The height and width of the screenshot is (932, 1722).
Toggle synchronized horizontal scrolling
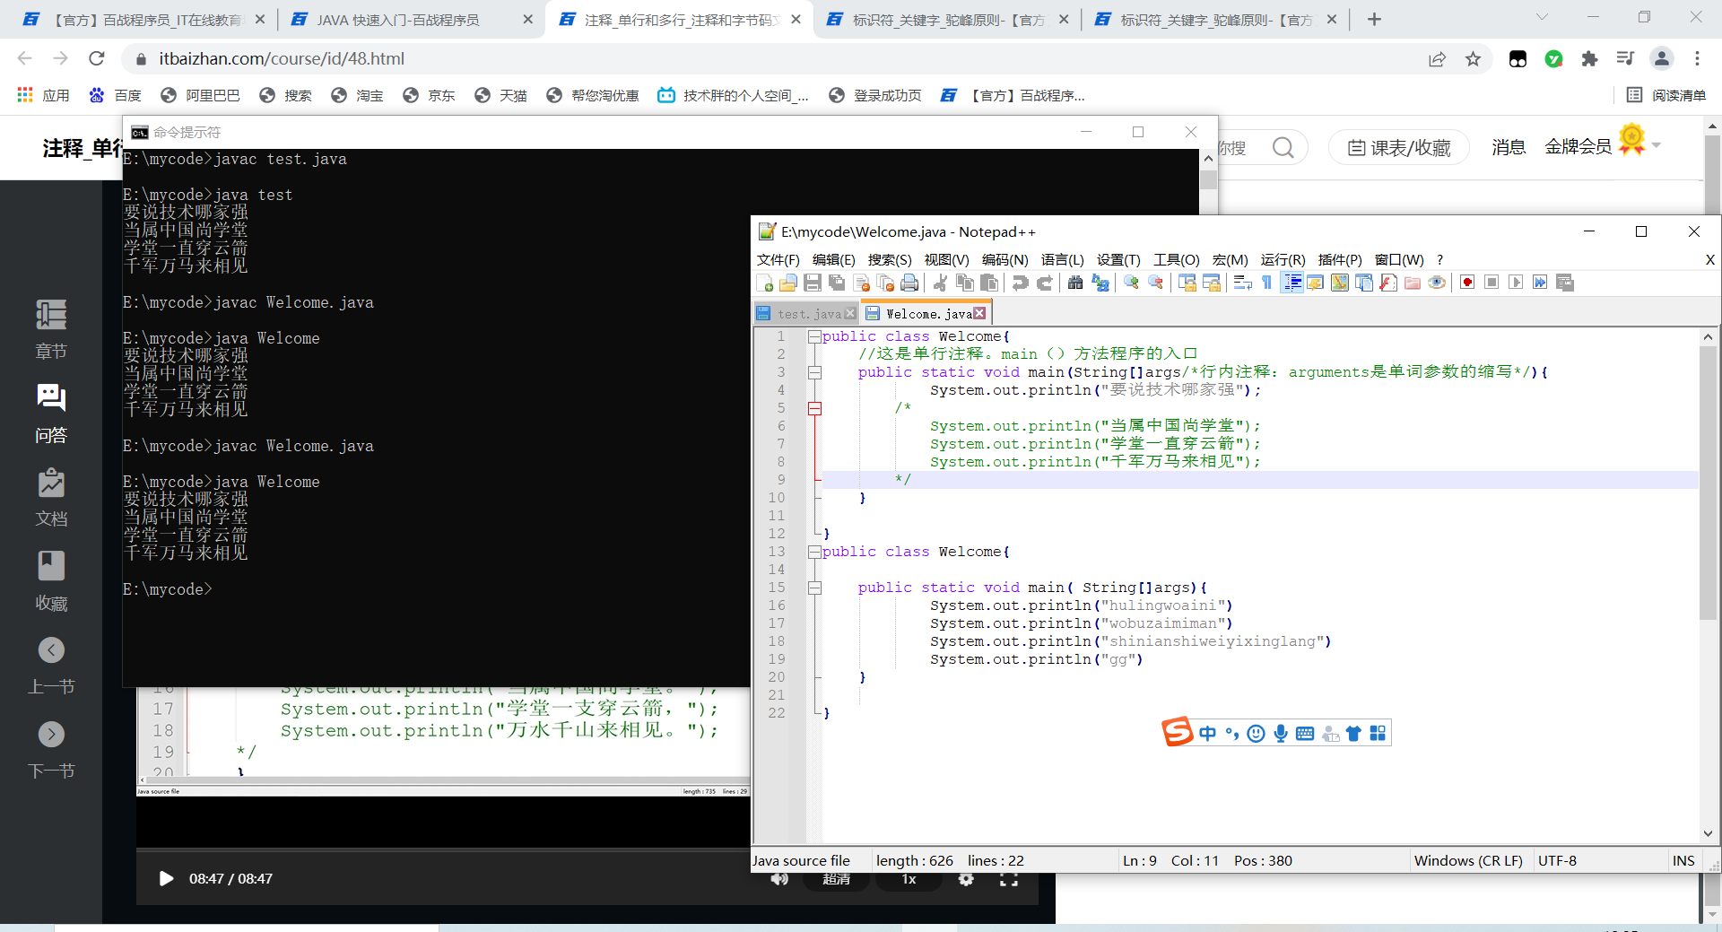(x=1212, y=283)
